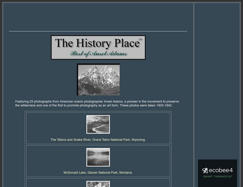Click 'SMART THERMOSTAT' text in the ad
Viewport: 243px width, 187px height.
[218, 176]
